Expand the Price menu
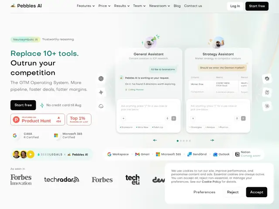The height and width of the screenshot is (209, 279). [104, 6]
